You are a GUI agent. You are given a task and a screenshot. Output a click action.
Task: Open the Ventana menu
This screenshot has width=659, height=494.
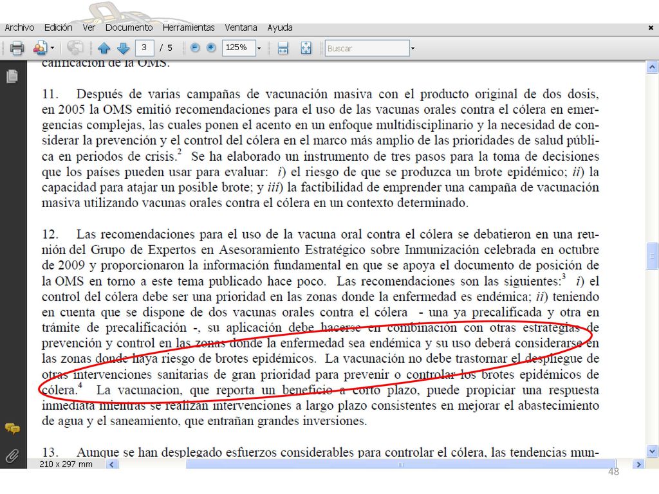(241, 28)
